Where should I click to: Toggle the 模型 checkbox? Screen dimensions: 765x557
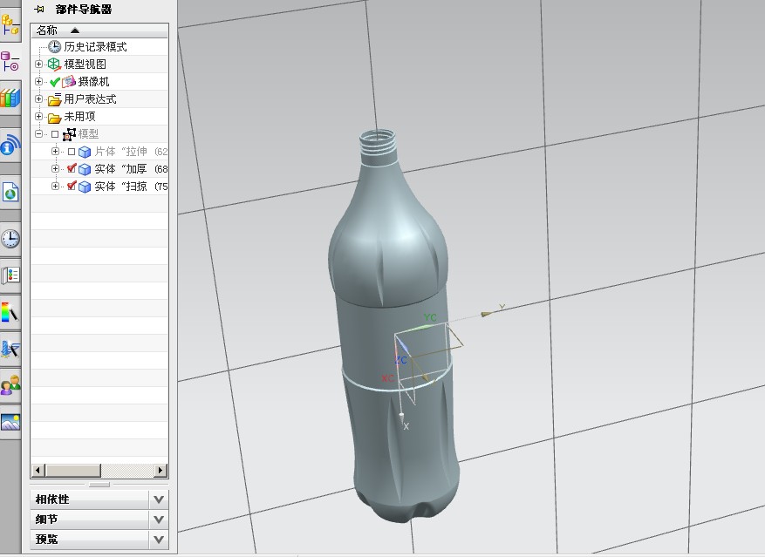(x=55, y=134)
